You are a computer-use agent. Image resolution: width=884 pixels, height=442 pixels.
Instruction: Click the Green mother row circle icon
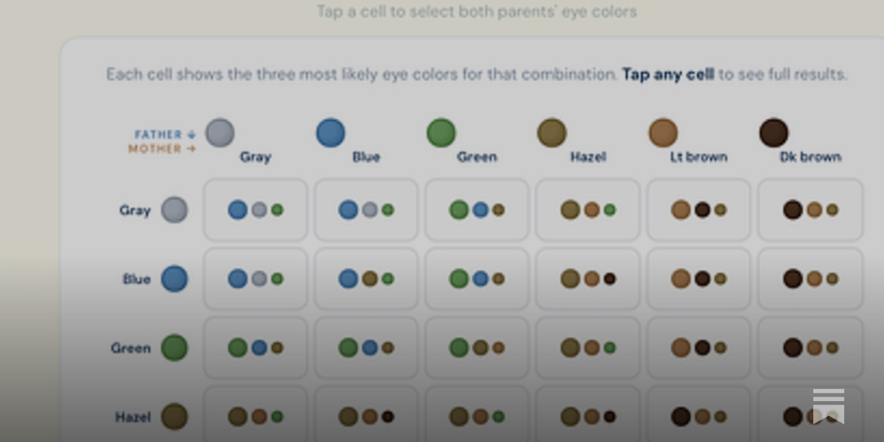pyautogui.click(x=174, y=348)
